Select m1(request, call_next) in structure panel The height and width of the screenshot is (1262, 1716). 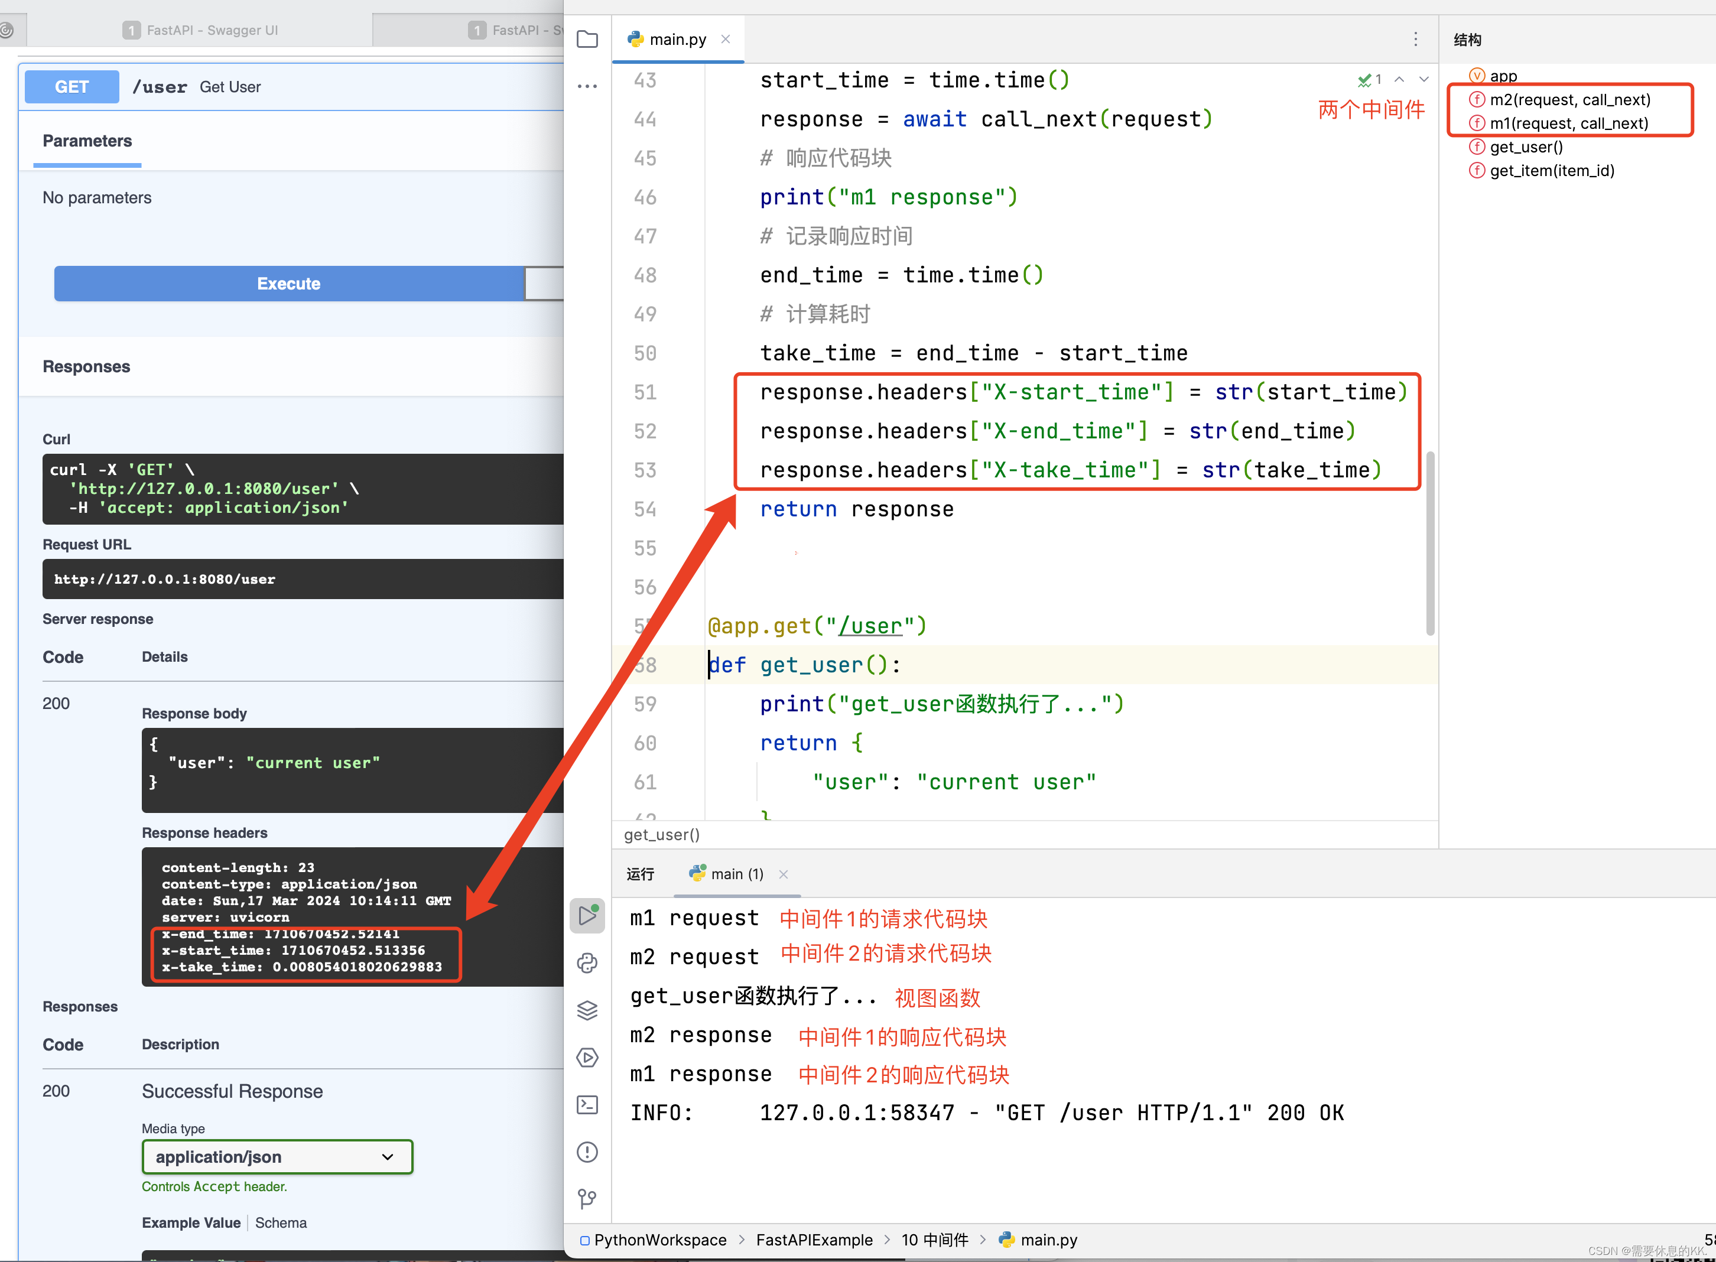1559,123
